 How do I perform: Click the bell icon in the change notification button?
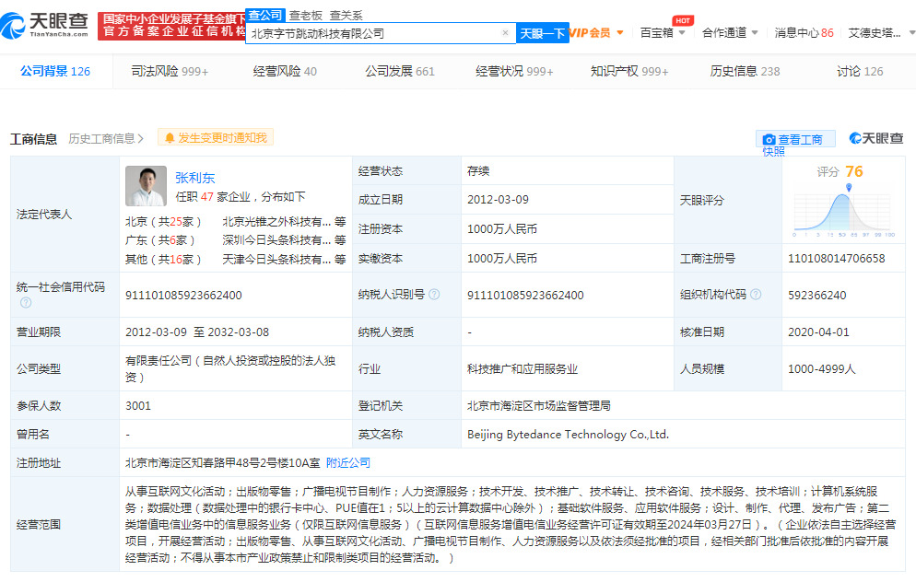point(170,138)
